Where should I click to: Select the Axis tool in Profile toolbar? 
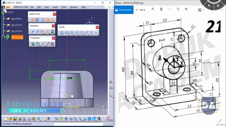[x=91, y=33]
